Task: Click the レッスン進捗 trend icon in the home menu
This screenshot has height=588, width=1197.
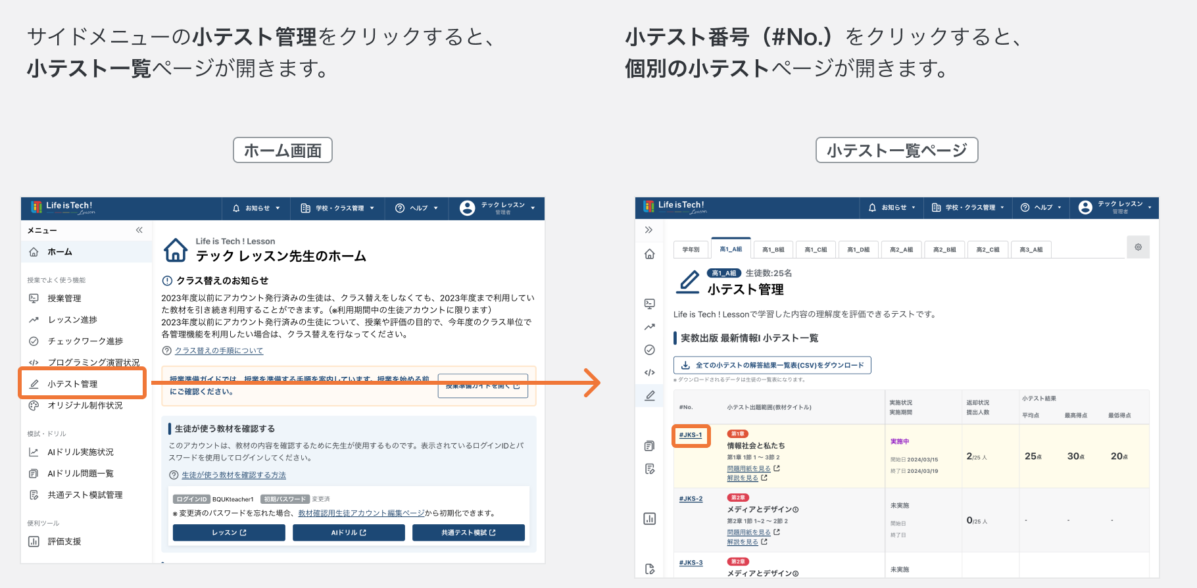Action: (34, 320)
